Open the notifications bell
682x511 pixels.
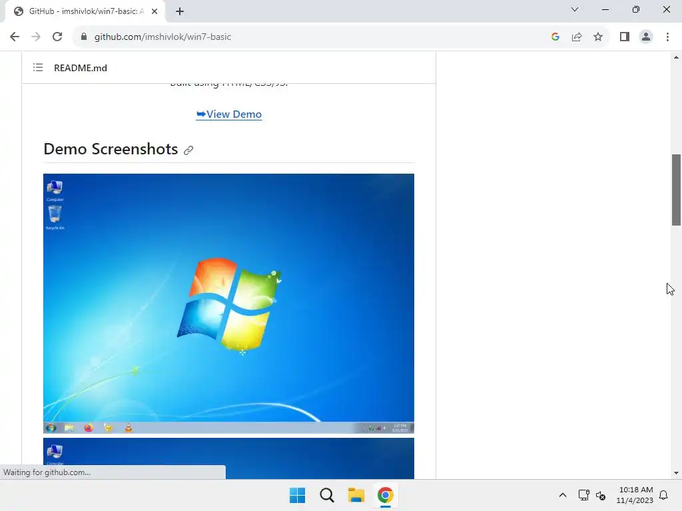pos(663,495)
